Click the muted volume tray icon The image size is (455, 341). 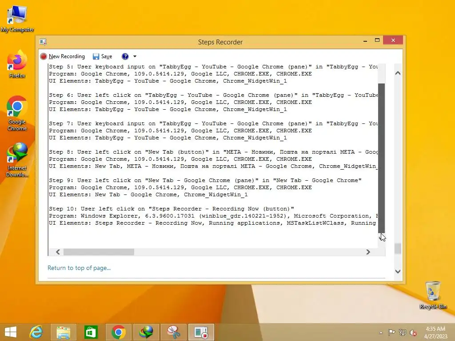[413, 333]
